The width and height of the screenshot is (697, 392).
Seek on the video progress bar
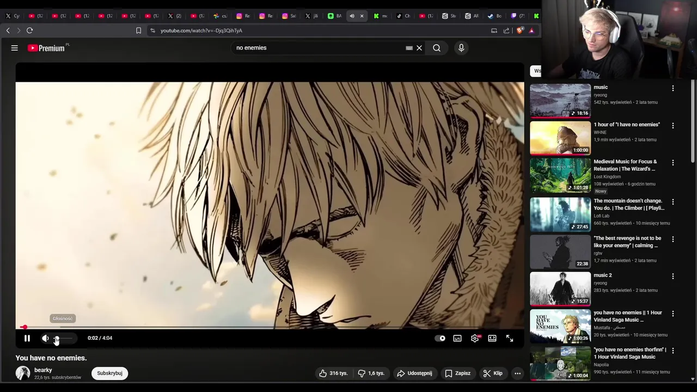tap(270, 327)
